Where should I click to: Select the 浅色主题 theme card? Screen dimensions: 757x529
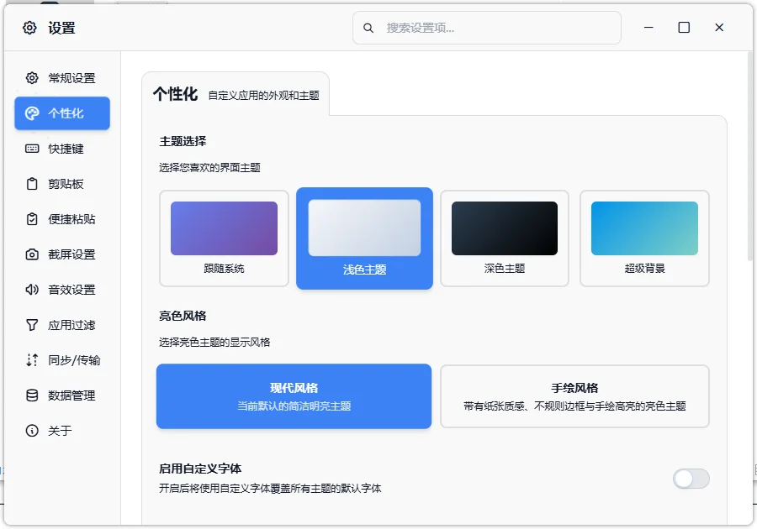(364, 238)
